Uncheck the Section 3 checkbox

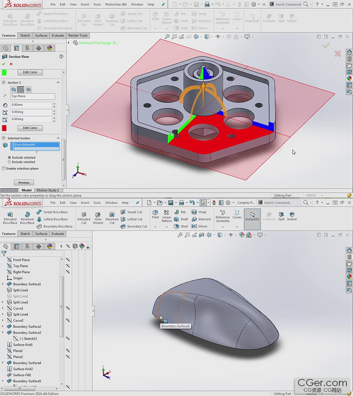pos(4,82)
